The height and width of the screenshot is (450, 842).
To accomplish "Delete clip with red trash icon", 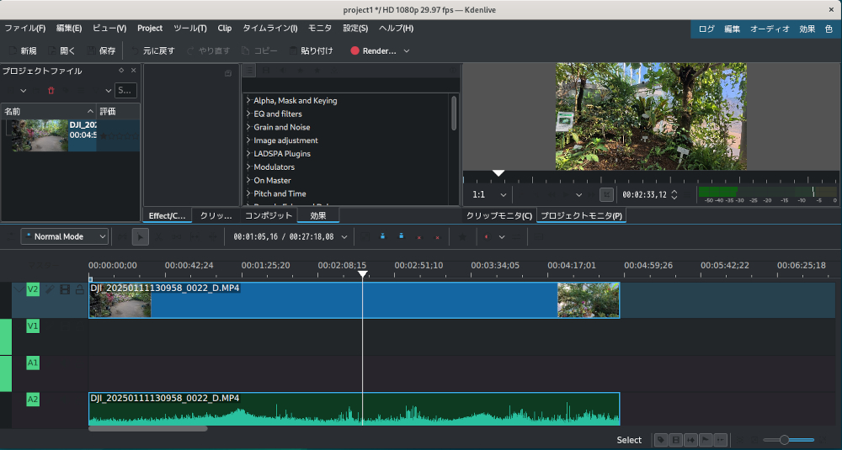I will click(51, 90).
